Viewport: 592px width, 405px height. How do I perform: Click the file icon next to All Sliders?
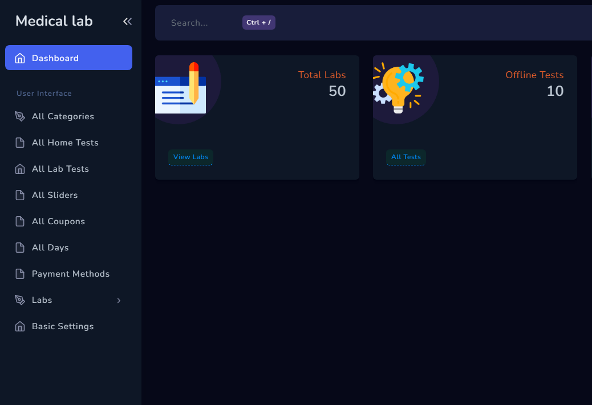[20, 195]
